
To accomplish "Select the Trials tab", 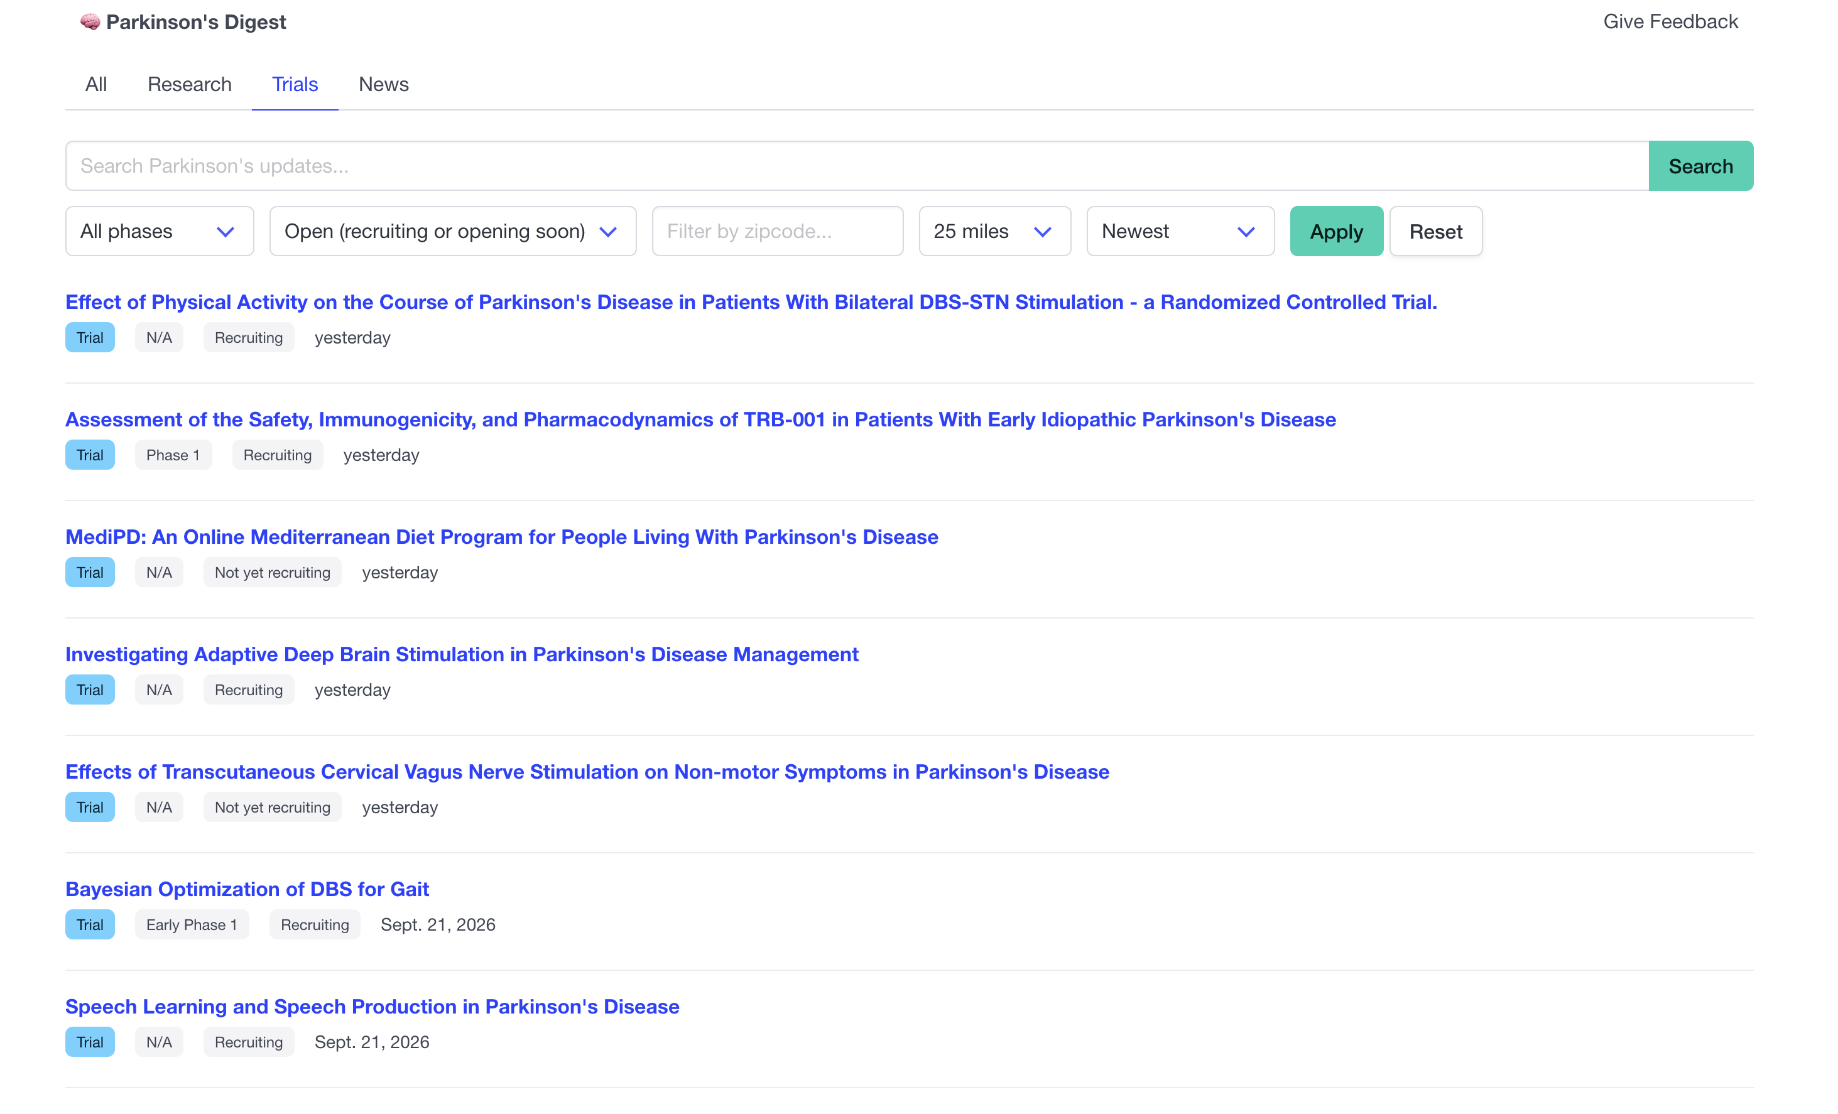I will point(295,84).
